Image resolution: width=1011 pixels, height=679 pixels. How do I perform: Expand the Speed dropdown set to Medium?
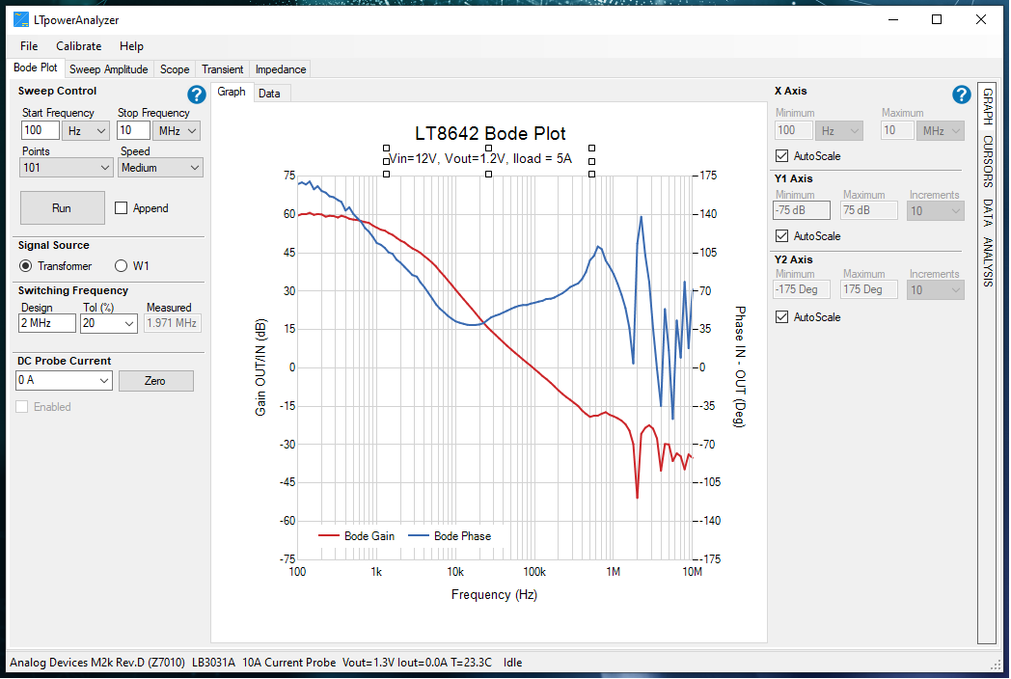point(161,168)
